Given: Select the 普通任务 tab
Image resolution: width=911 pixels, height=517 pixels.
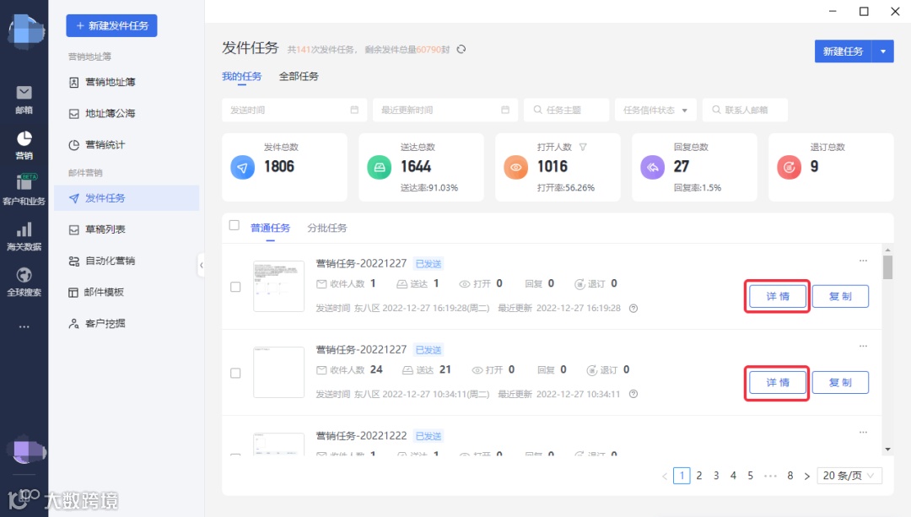Looking at the screenshot, I should click(x=270, y=228).
